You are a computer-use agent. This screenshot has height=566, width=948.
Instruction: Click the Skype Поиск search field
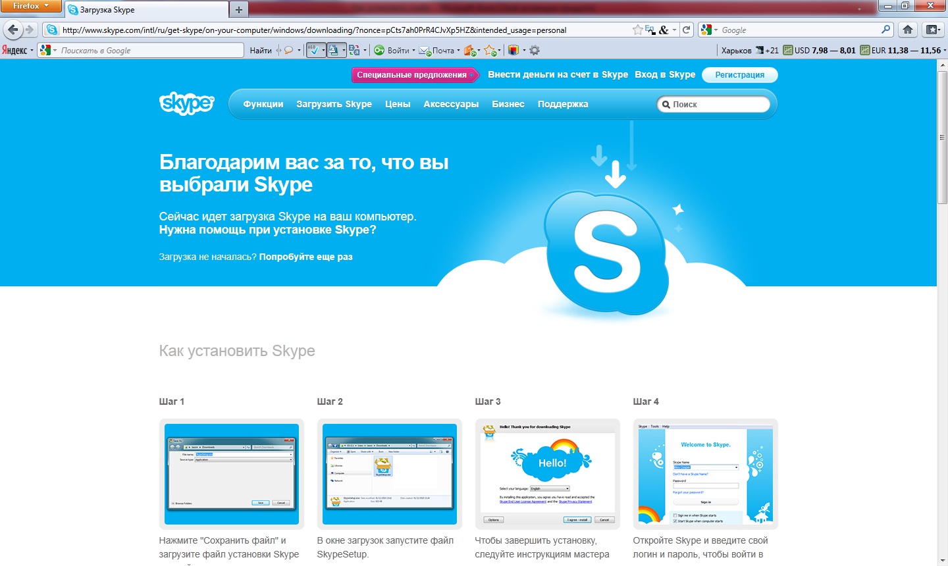pyautogui.click(x=714, y=105)
